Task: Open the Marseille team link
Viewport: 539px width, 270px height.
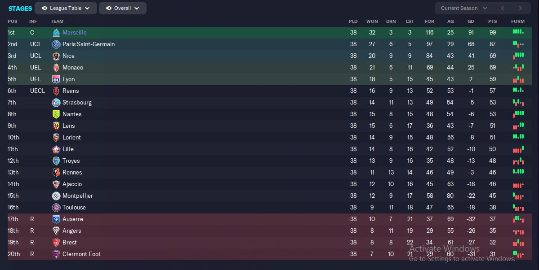Action: 75,33
